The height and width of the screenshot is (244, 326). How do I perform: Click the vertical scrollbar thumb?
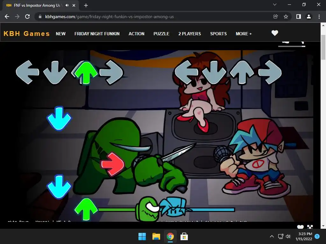click(323, 47)
